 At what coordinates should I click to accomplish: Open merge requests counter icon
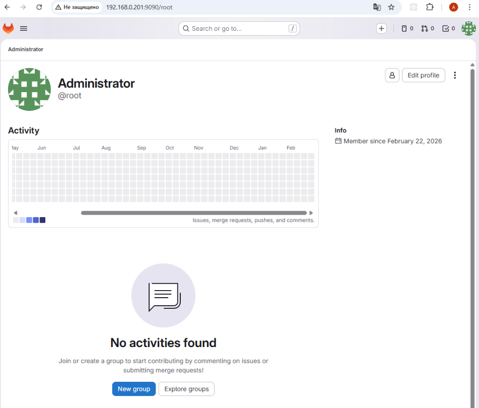pyautogui.click(x=428, y=28)
